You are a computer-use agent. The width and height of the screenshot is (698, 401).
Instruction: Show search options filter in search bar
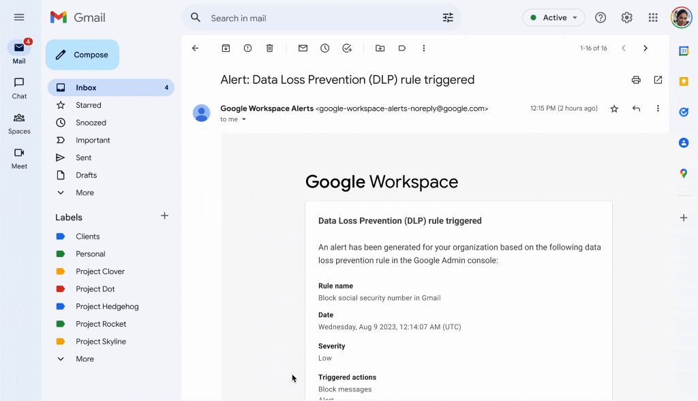(448, 18)
